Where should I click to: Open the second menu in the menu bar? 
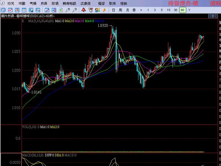click(23, 4)
